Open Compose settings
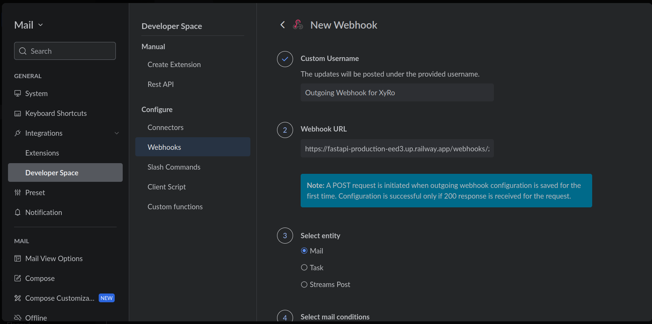652x324 pixels. click(65, 278)
